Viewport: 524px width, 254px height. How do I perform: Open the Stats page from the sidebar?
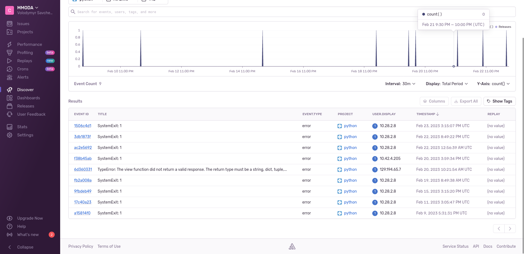pos(22,127)
